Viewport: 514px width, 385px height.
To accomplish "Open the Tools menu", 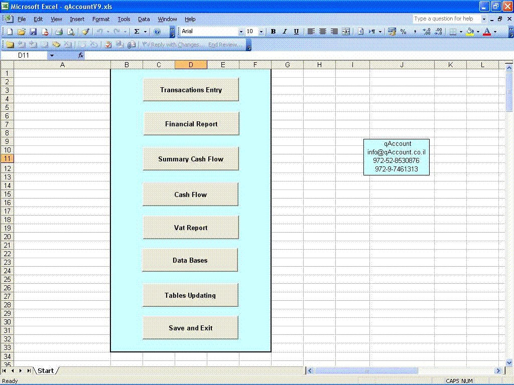I will coord(124,19).
